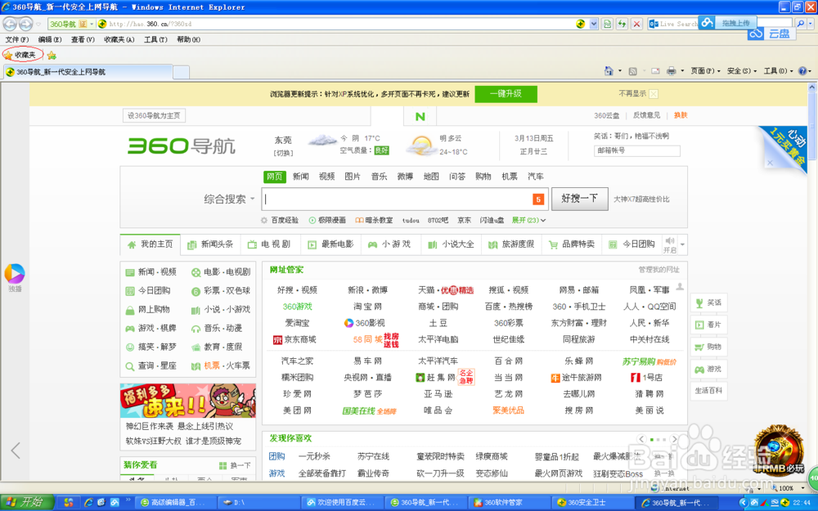The image size is (818, 511).
Task: Select the 新闻 search category tab
Action: pos(300,177)
